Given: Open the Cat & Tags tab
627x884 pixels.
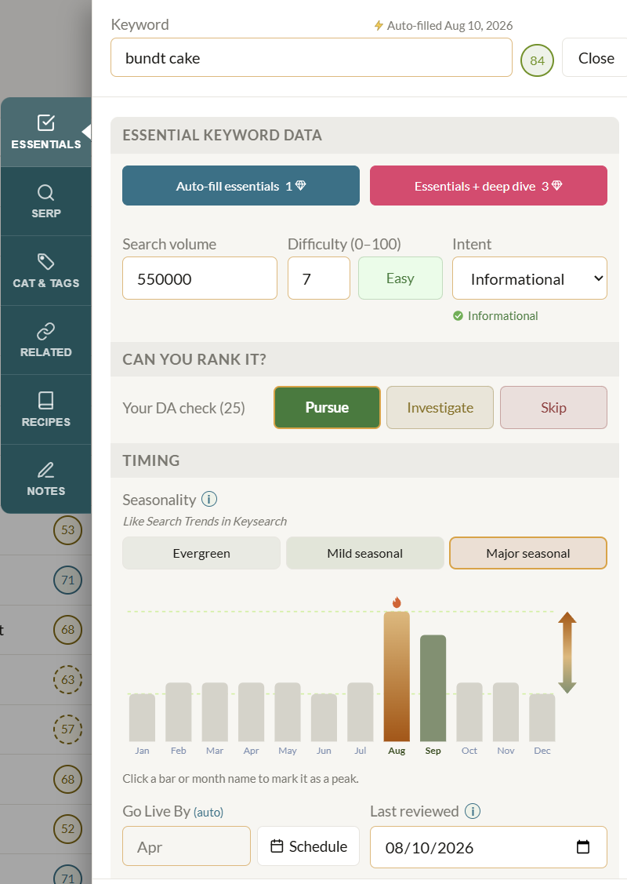Looking at the screenshot, I should tap(45, 271).
